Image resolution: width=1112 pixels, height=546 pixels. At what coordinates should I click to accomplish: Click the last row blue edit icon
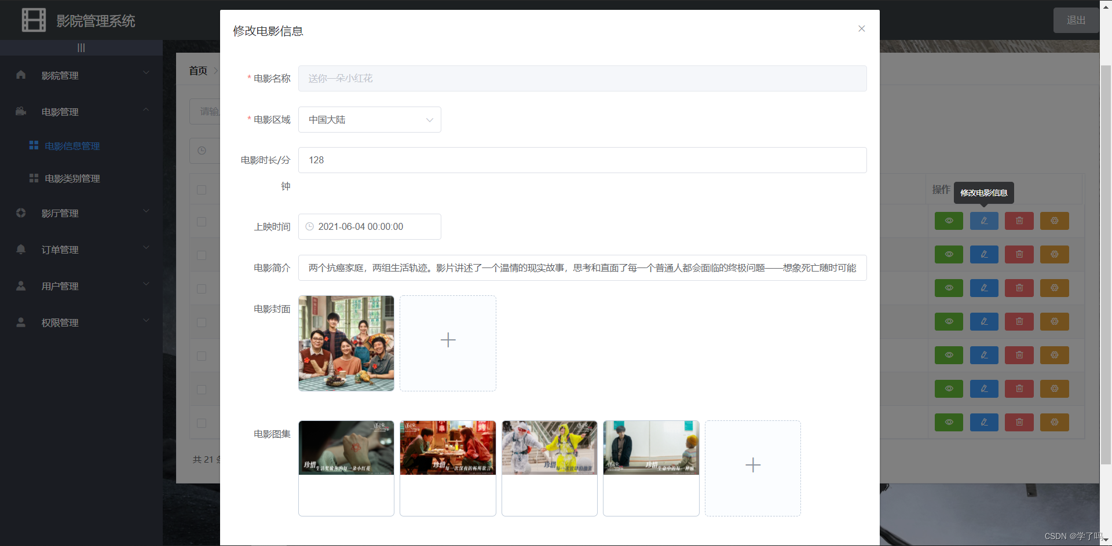click(x=984, y=422)
